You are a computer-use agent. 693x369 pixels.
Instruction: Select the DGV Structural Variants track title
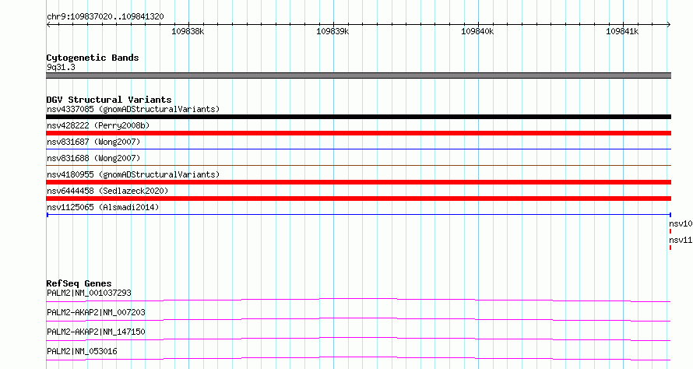(109, 100)
